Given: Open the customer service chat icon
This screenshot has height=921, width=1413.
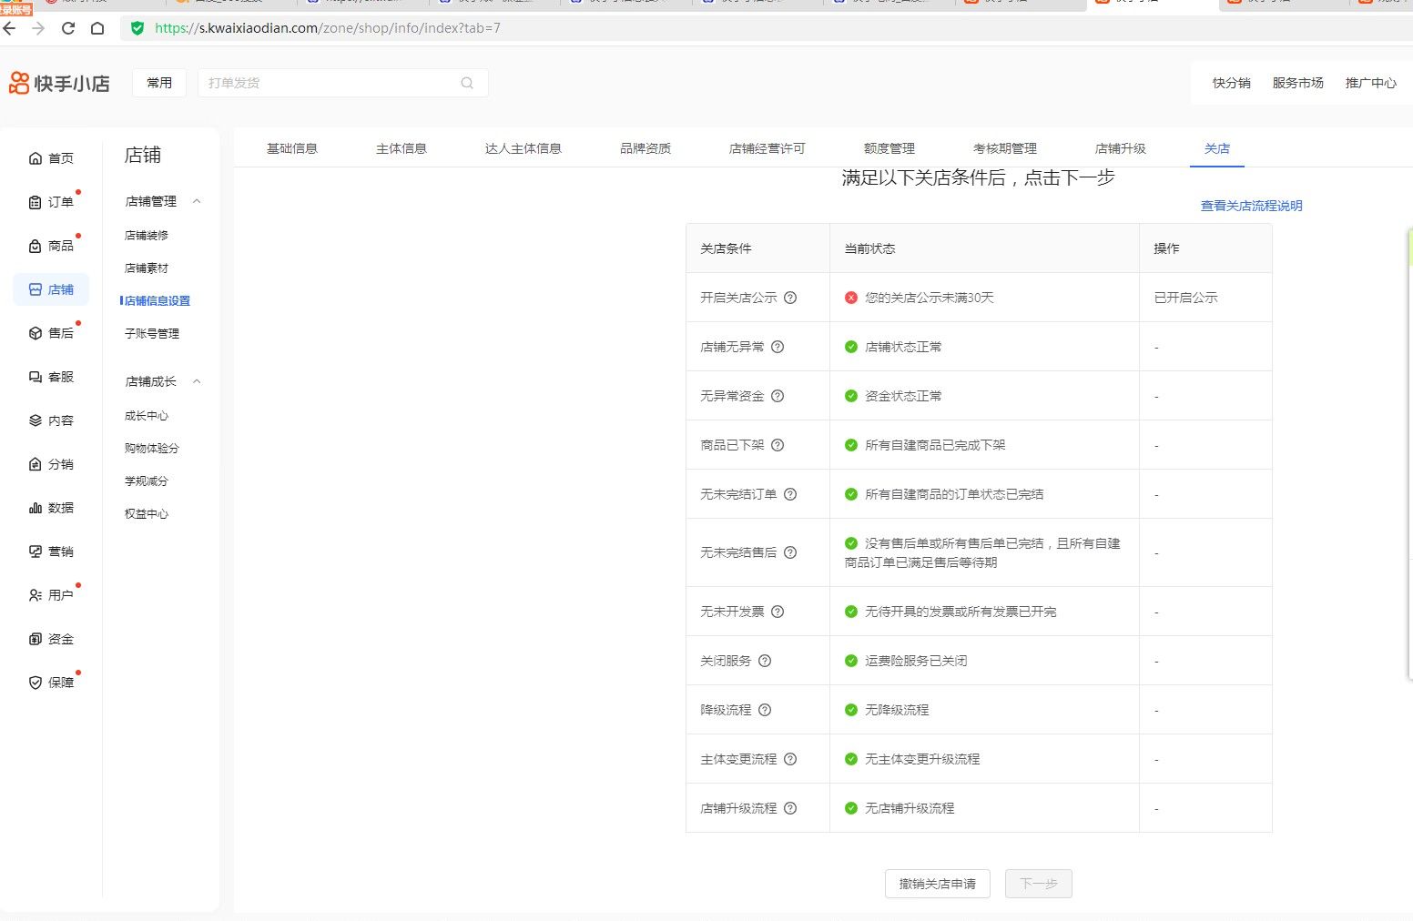Looking at the screenshot, I should tap(36, 377).
